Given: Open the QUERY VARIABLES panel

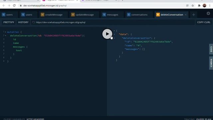Looking at the screenshot, I should 14,119.
